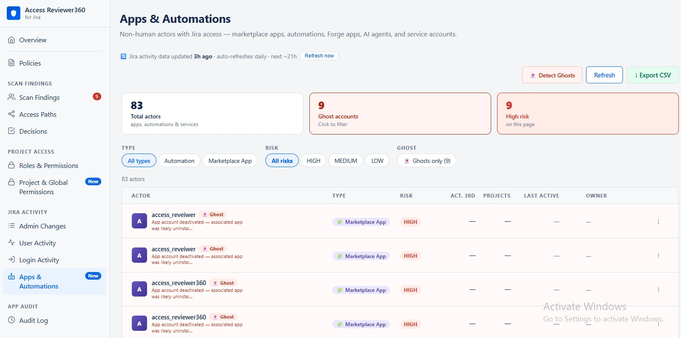Click the blue-outlined Refresh button

pos(604,75)
